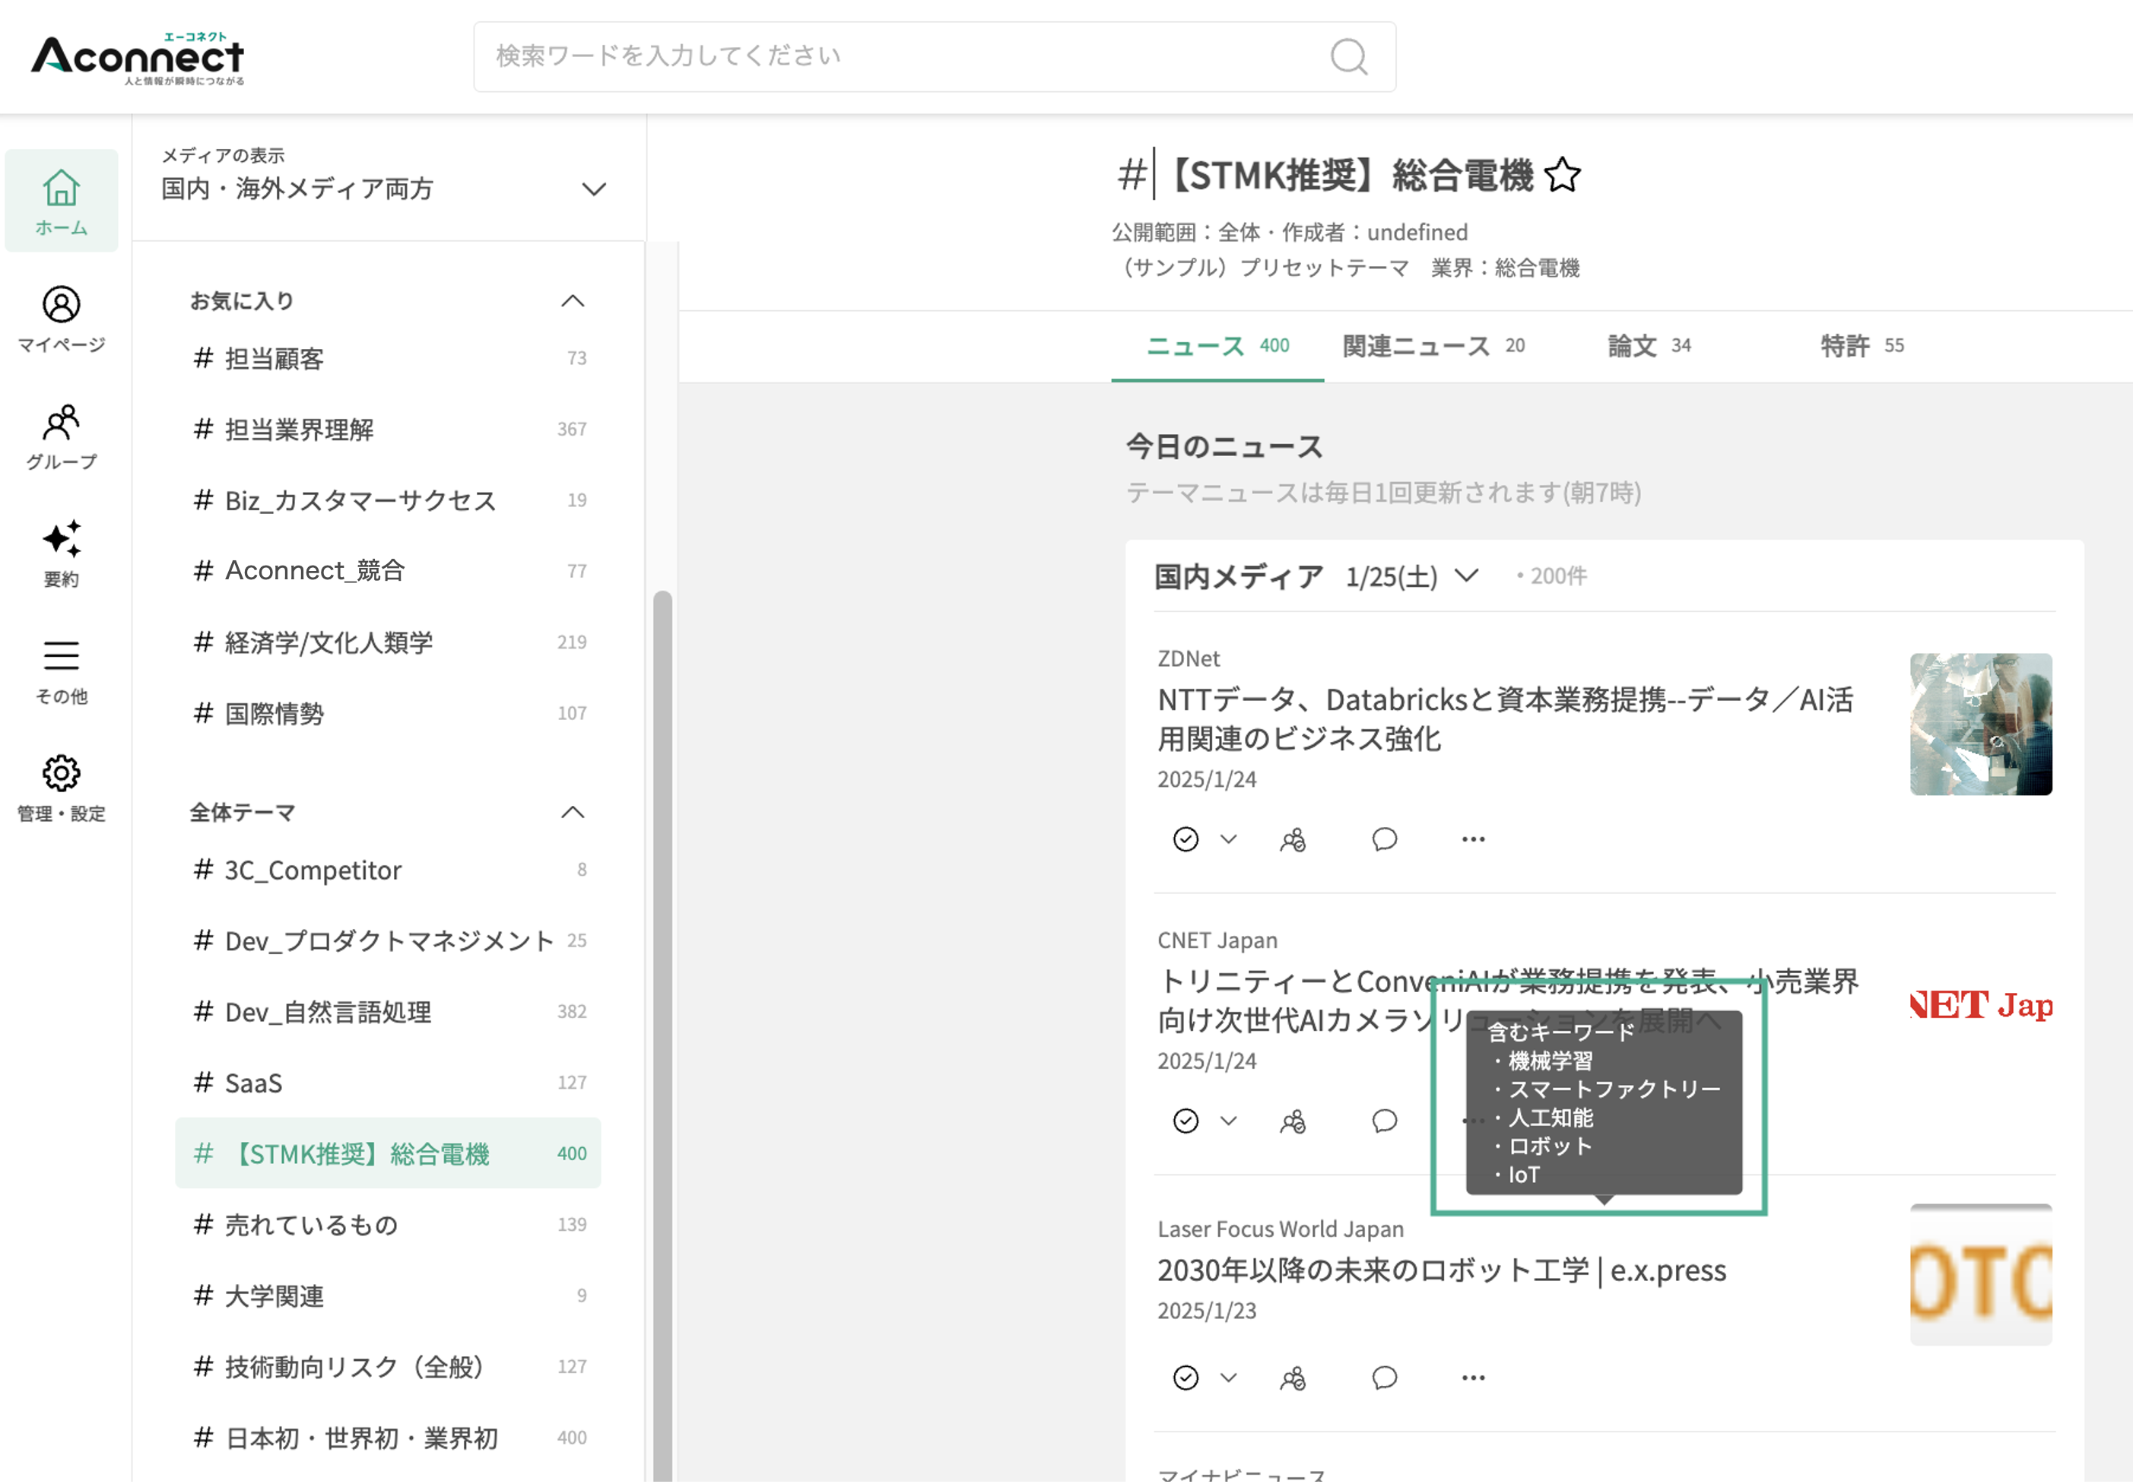Select the Biz_カスタマーサクセス theme
The height and width of the screenshot is (1484, 2133).
(389, 500)
